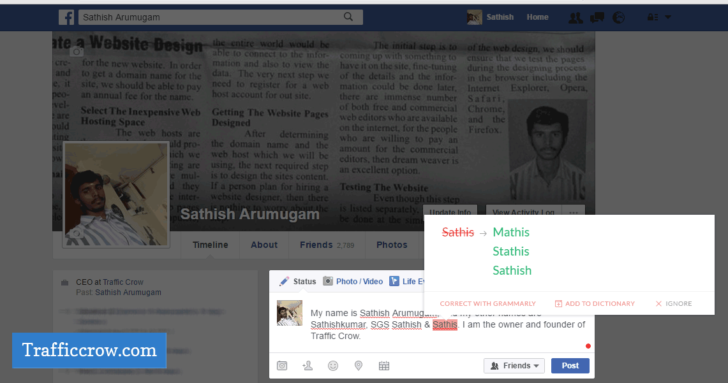728x383 pixels.
Task: Click the Traffic Crow workplace link
Action: (123, 282)
